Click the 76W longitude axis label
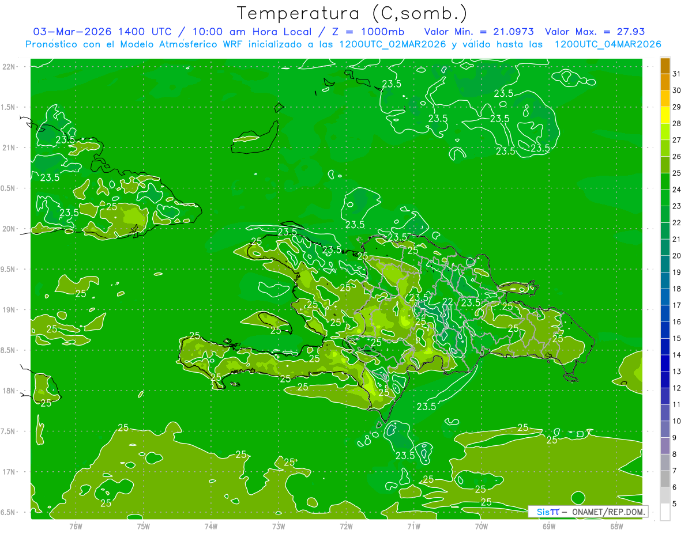This screenshot has height=534, width=692. tap(76, 526)
